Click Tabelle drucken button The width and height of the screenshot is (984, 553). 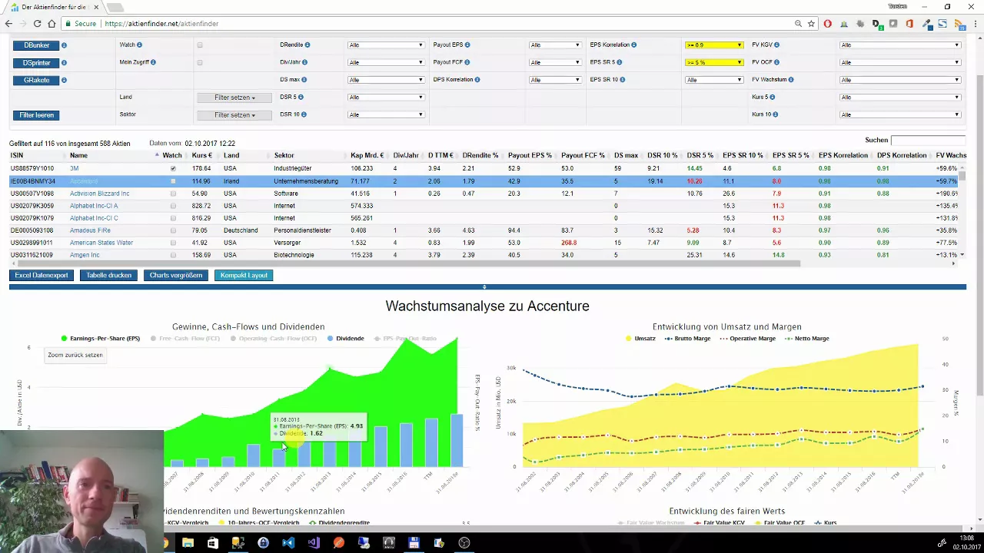tap(108, 275)
